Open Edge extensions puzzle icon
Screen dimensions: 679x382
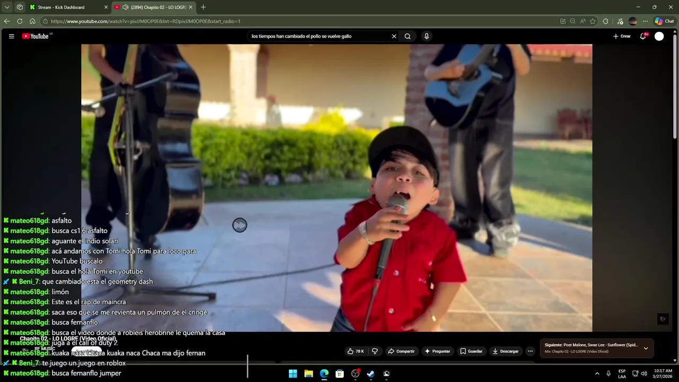(606, 21)
